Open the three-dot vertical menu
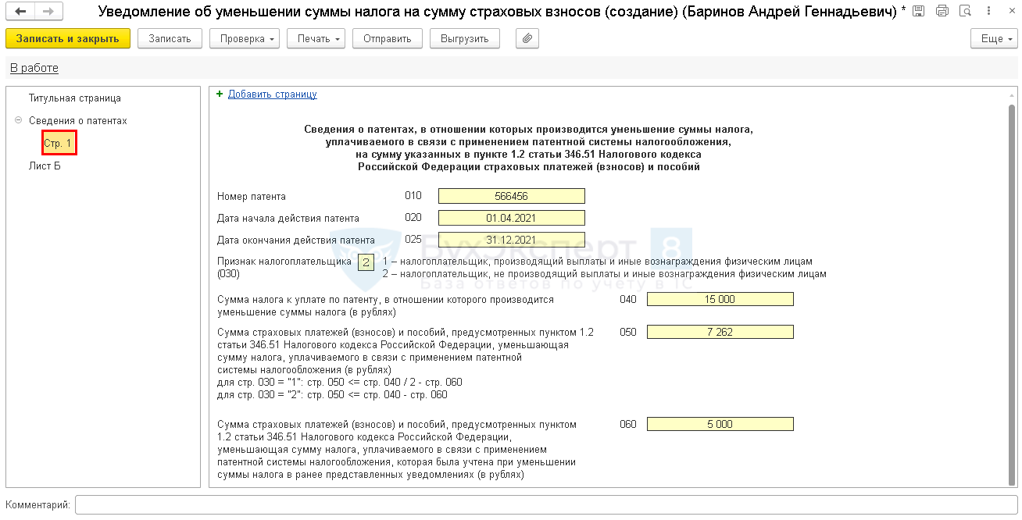Image resolution: width=1022 pixels, height=520 pixels. tap(989, 11)
